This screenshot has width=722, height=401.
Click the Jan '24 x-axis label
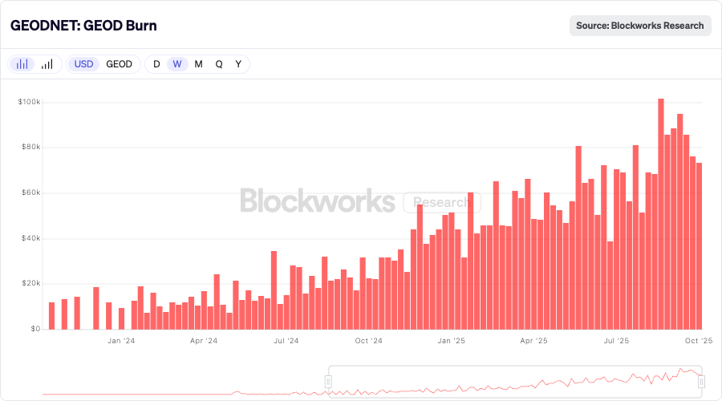point(121,341)
